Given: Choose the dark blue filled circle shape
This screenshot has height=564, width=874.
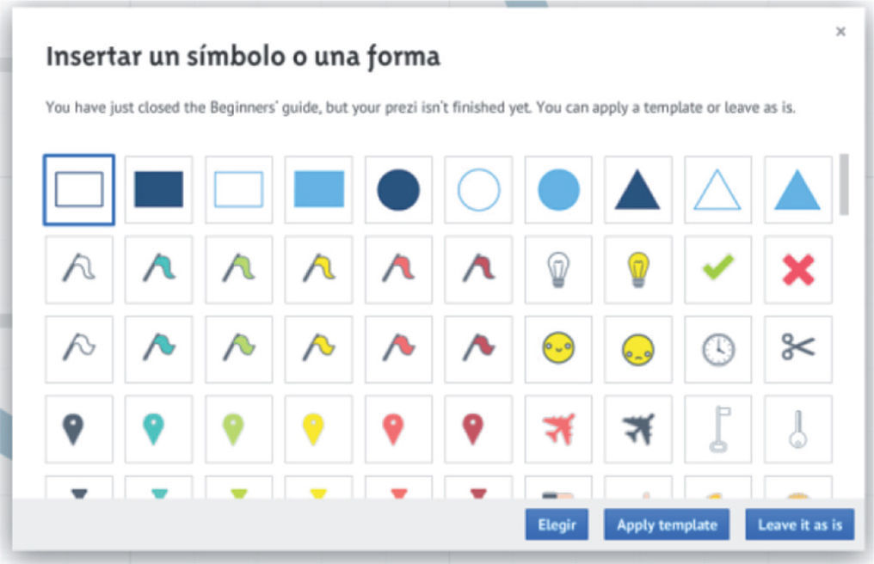Looking at the screenshot, I should click(398, 190).
